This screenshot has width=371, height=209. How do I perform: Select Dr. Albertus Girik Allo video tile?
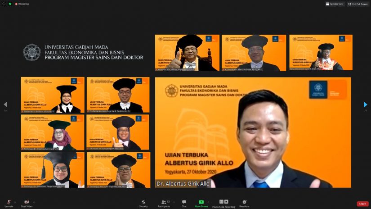(x=253, y=132)
